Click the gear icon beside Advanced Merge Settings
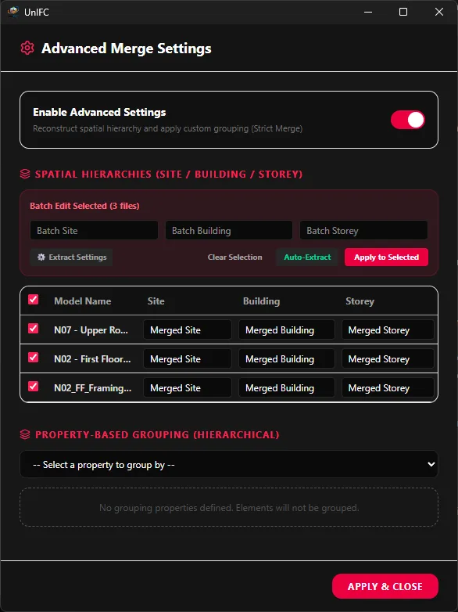This screenshot has height=612, width=458. [27, 49]
